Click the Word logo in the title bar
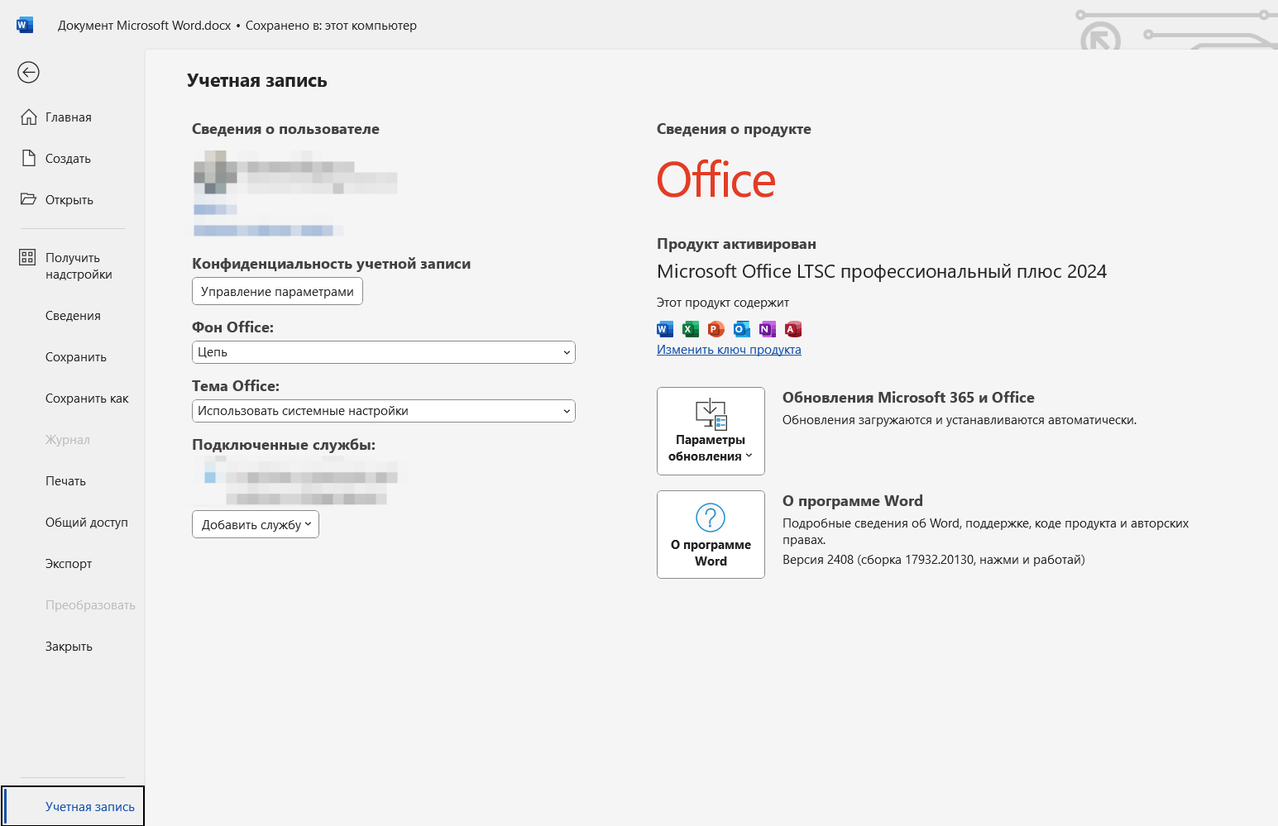This screenshot has width=1278, height=826. [x=24, y=25]
